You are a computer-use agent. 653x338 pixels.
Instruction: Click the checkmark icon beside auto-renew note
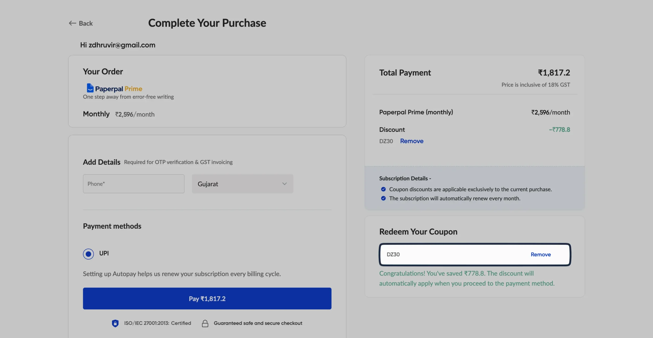click(x=383, y=198)
